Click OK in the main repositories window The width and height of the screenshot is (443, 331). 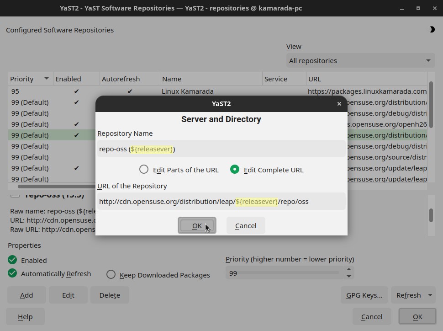click(x=417, y=316)
